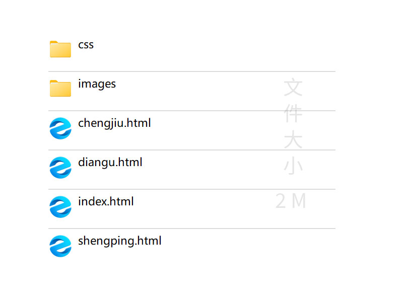Viewport: 403px width, 302px height.
Task: Open the chengjiu.html file name
Action: pyautogui.click(x=114, y=123)
